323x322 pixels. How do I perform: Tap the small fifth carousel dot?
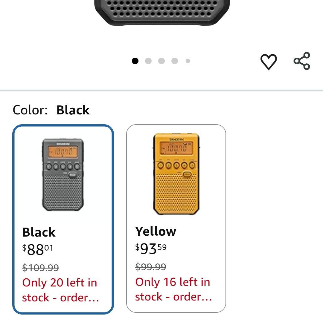[x=188, y=61]
